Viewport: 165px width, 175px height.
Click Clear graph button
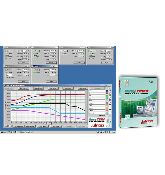coord(43,126)
